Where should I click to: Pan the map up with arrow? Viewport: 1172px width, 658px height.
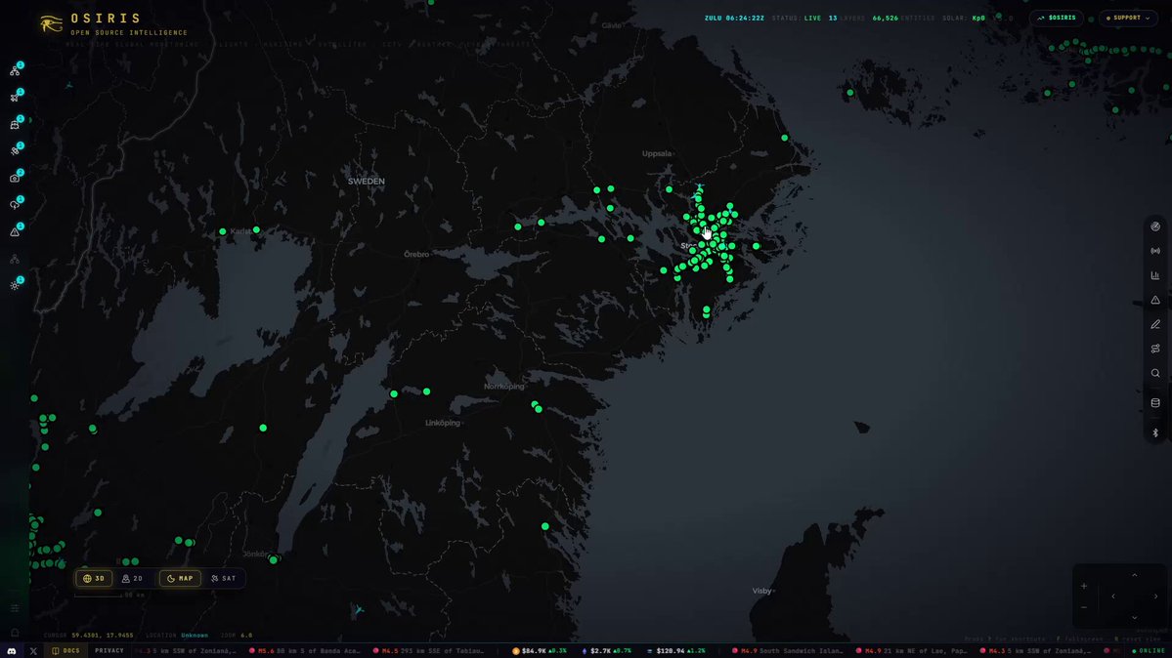1135,575
